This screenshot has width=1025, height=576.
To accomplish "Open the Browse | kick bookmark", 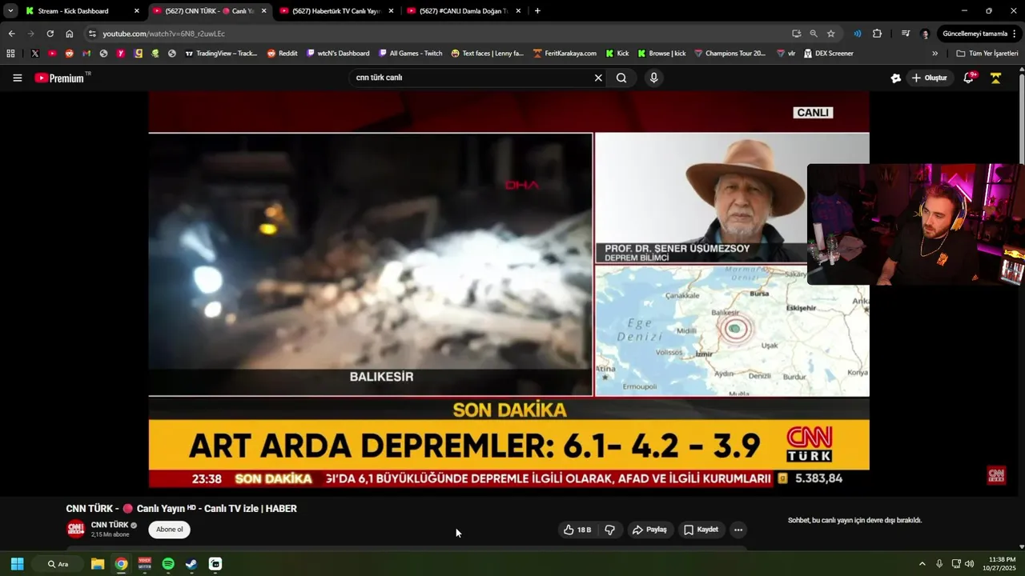I will click(661, 54).
